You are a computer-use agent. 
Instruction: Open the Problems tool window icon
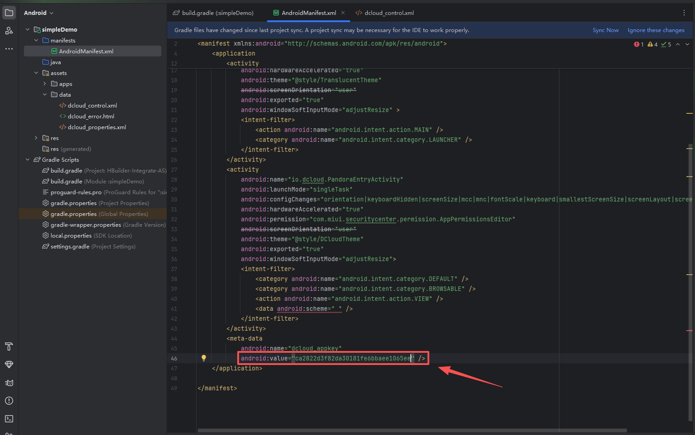tap(9, 401)
